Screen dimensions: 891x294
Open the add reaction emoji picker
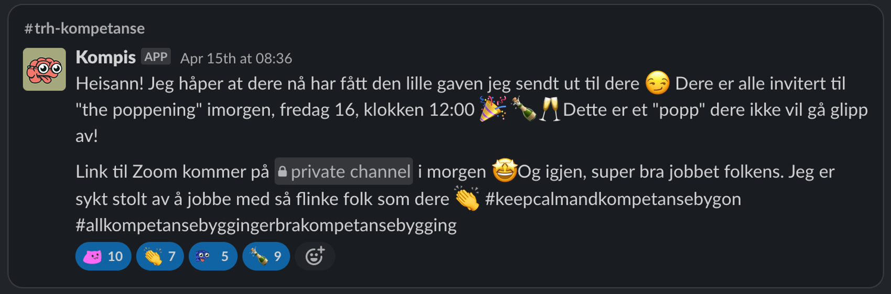tap(315, 256)
